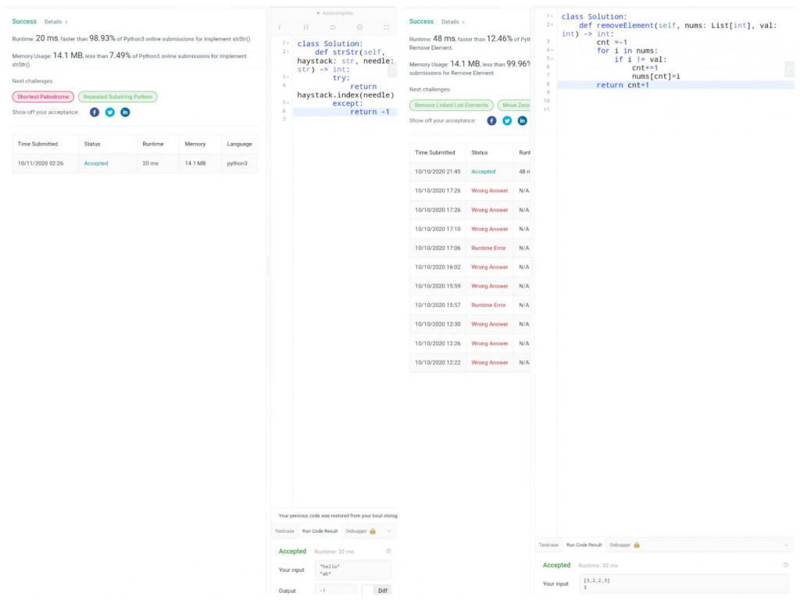This screenshot has width=800, height=600.
Task: Fold line 2 def strStr in editor
Action: tap(289, 52)
